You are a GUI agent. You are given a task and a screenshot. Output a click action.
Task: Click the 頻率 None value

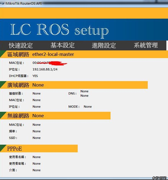tap(37, 131)
